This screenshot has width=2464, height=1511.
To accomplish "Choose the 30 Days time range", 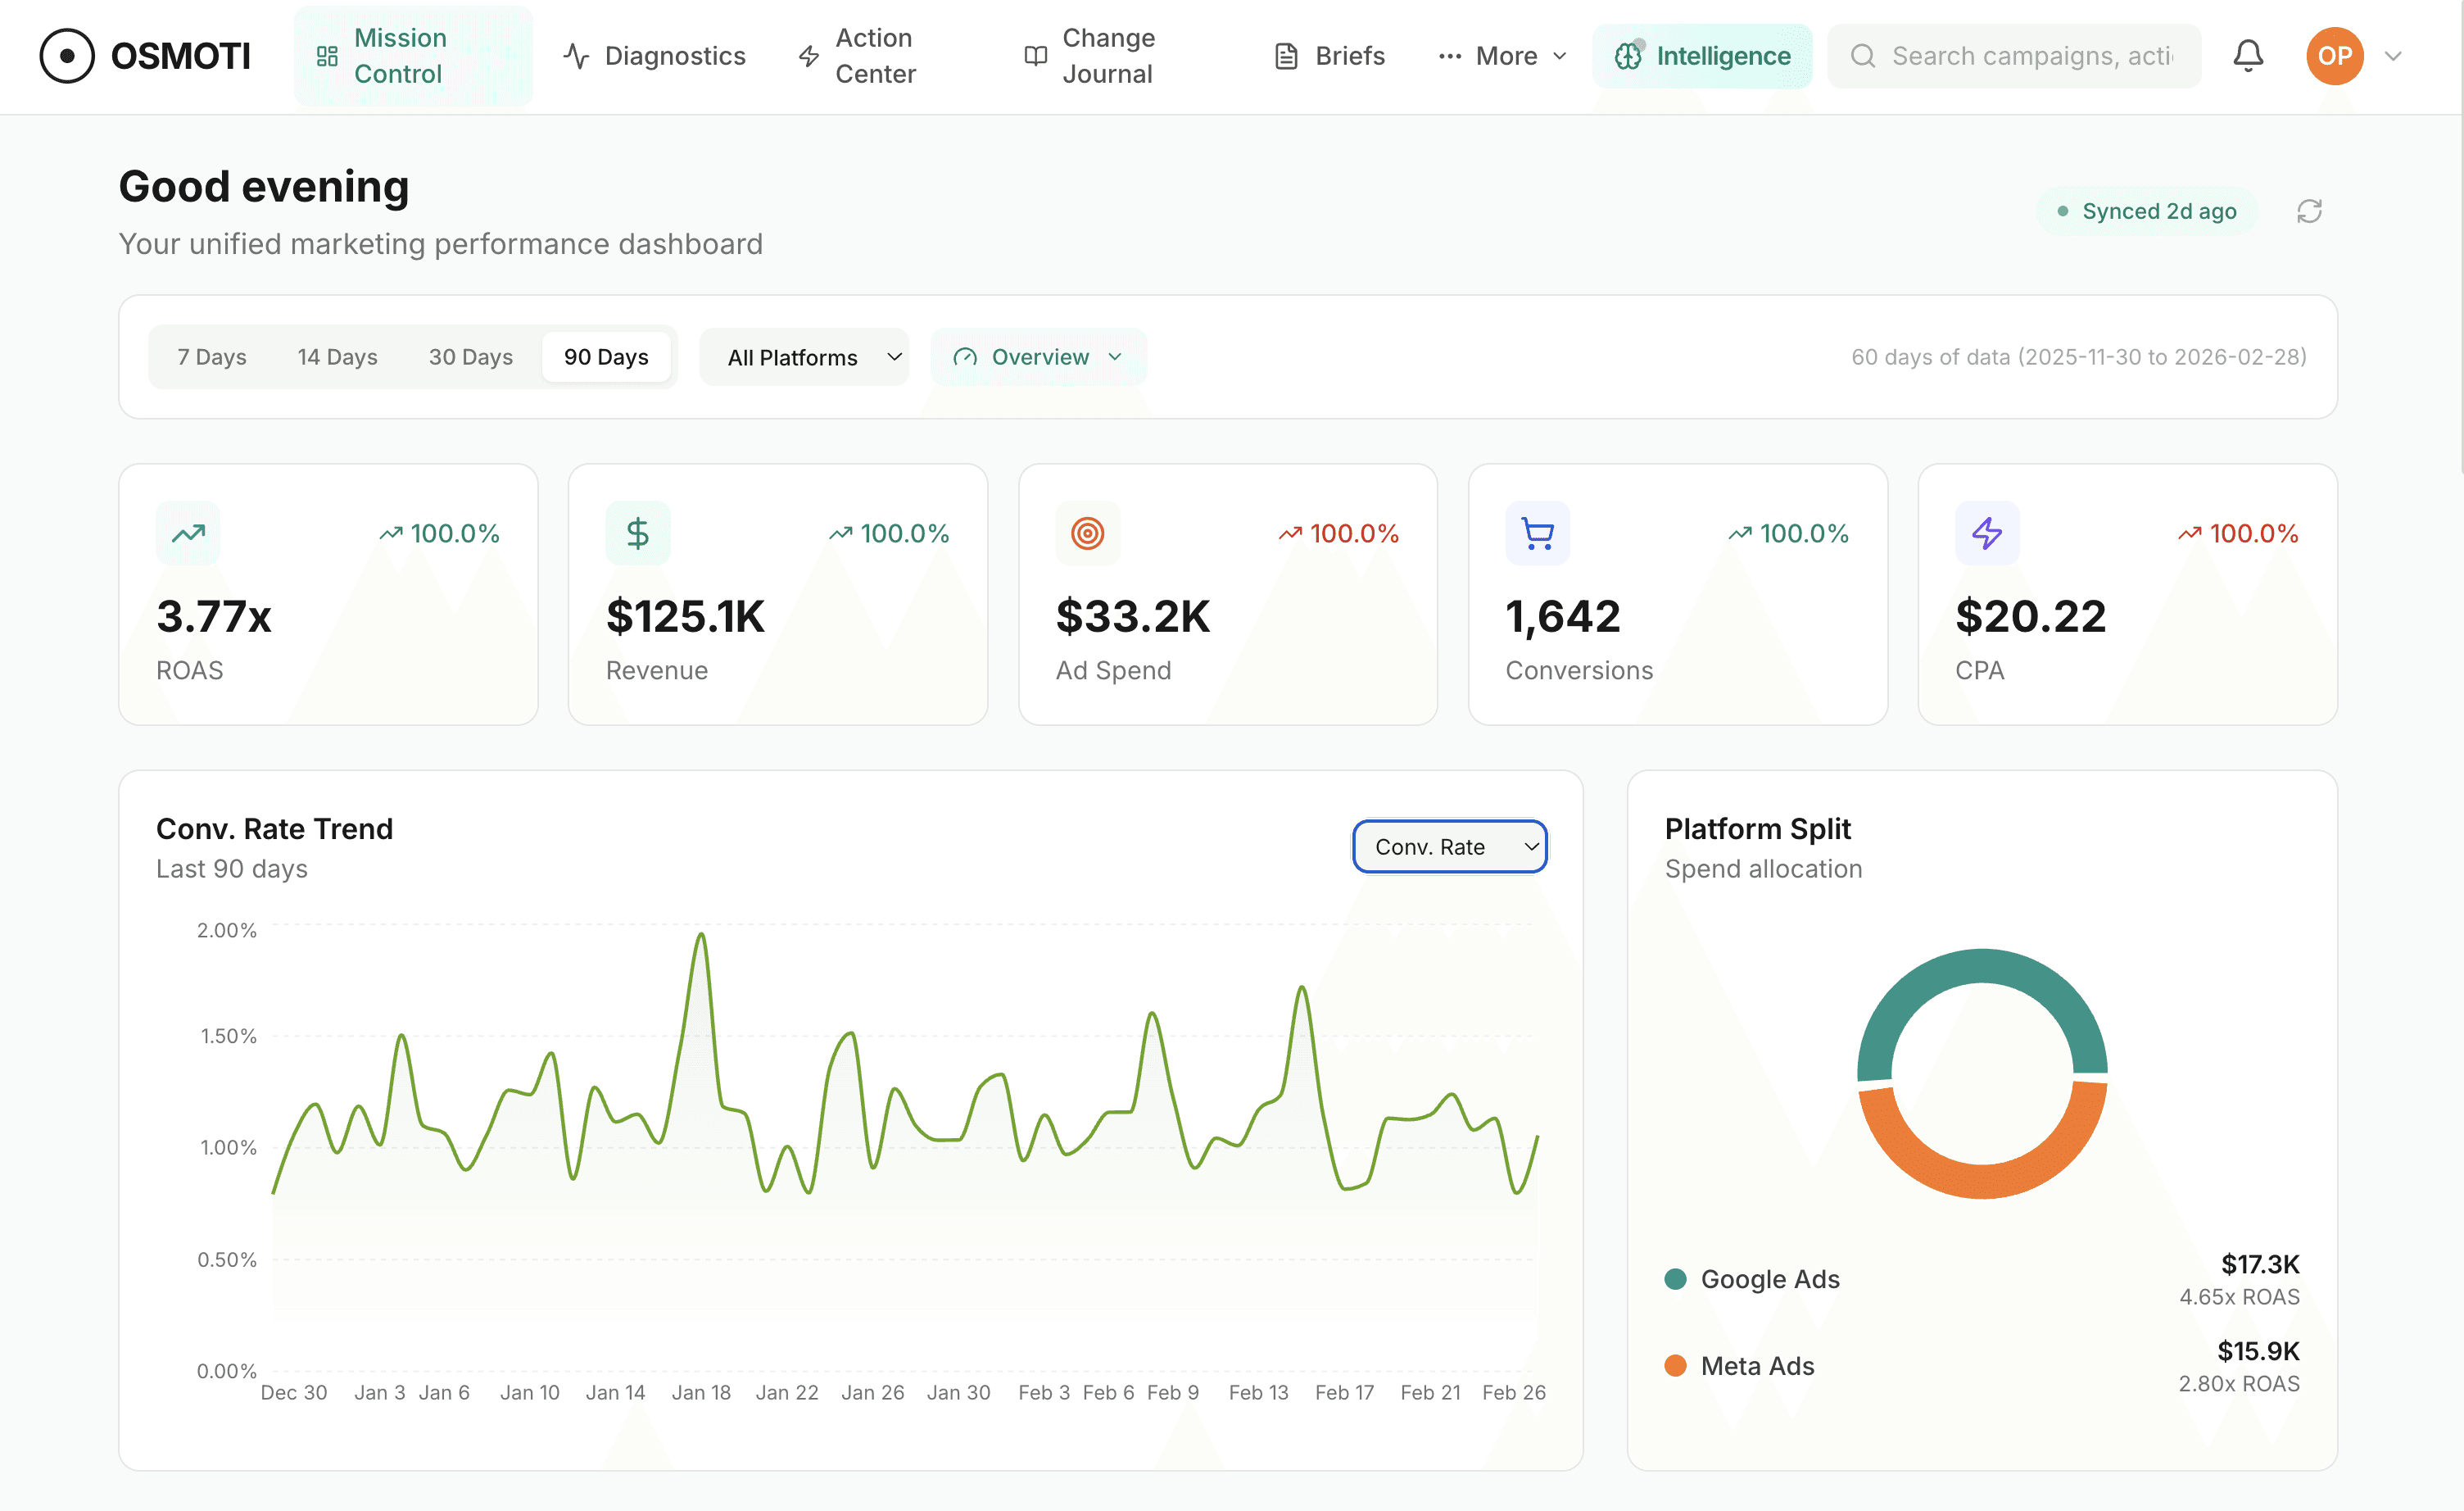I will [x=470, y=357].
